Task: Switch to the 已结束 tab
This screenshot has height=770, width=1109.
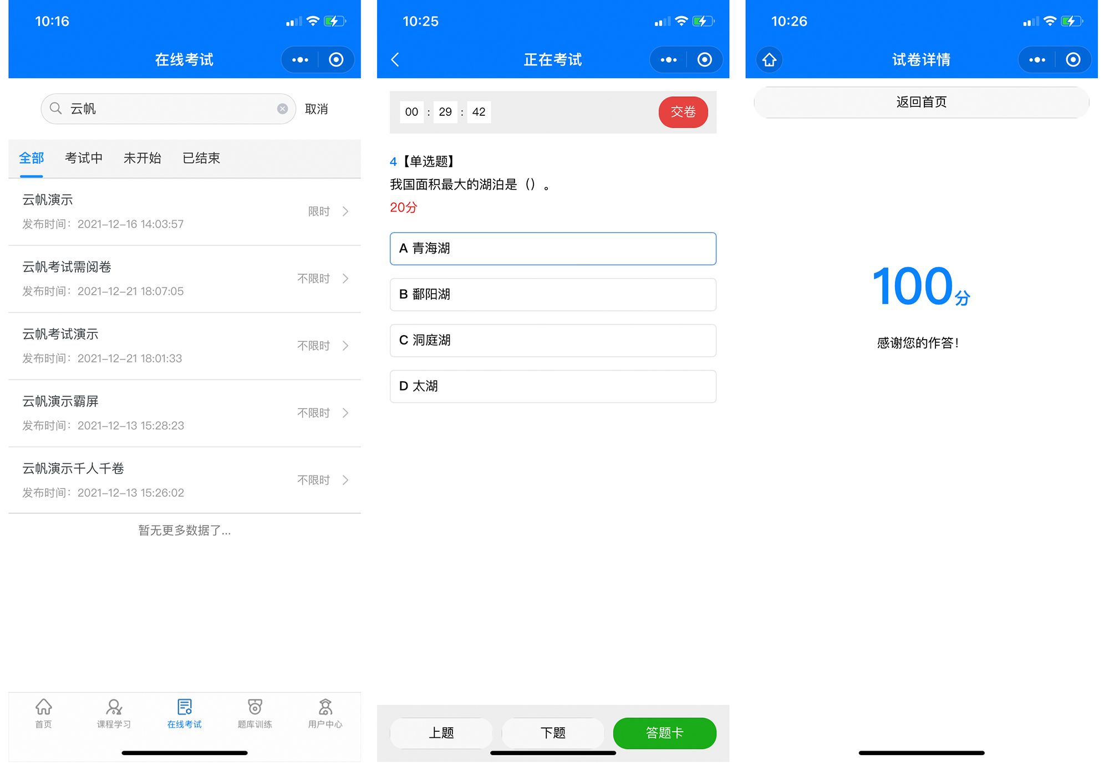Action: click(x=201, y=158)
